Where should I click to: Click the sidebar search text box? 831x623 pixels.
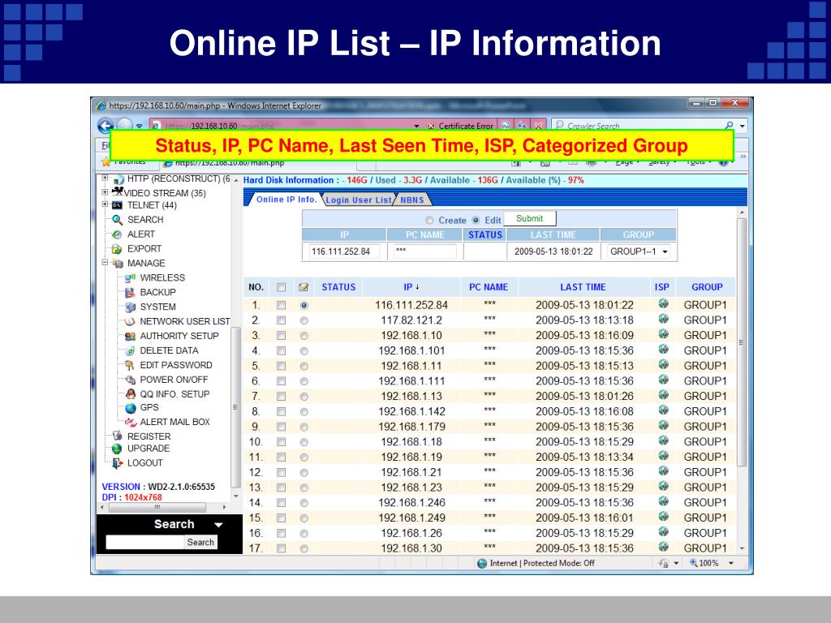[x=144, y=542]
